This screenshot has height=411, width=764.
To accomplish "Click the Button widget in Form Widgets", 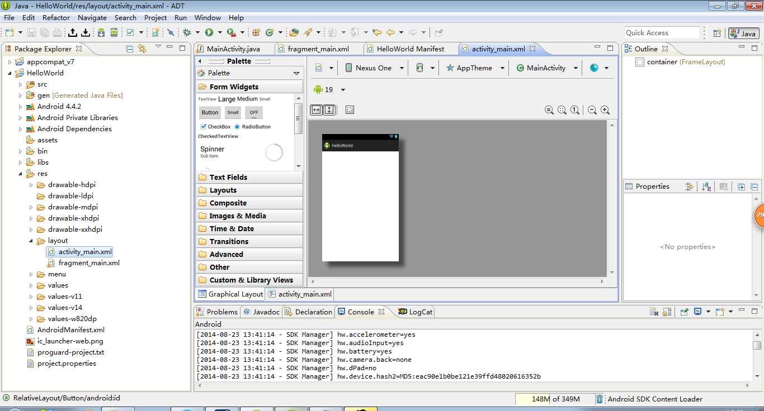I will coord(210,112).
